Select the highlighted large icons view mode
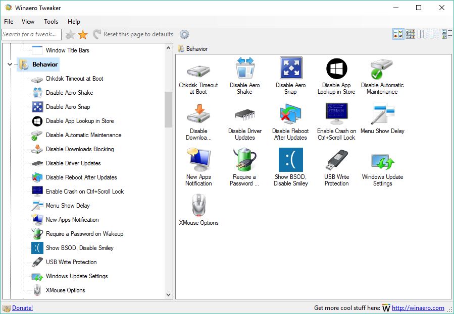Screen dimensions: 454x314 coord(398,34)
